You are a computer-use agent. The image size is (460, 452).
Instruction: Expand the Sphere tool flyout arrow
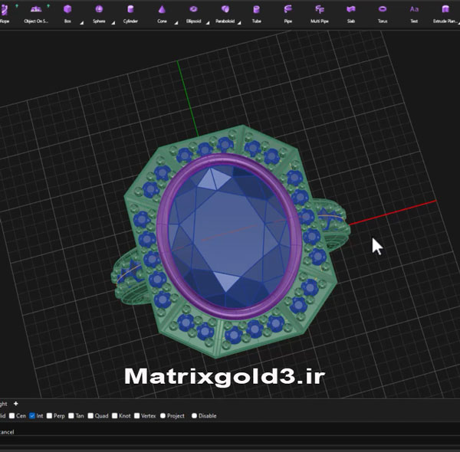pos(113,23)
